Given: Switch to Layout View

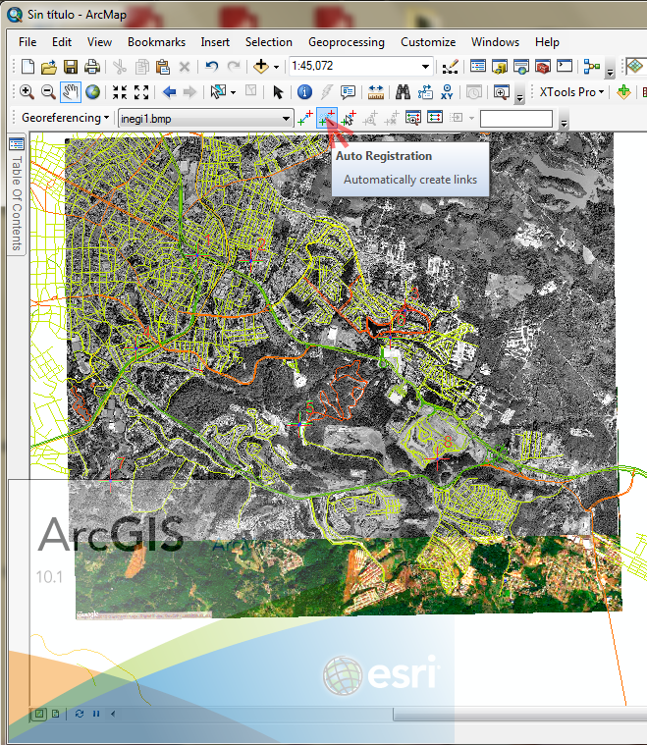Looking at the screenshot, I should 55,714.
